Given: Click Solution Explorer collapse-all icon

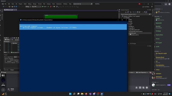Looking at the screenshot, I should (x=138, y=12).
